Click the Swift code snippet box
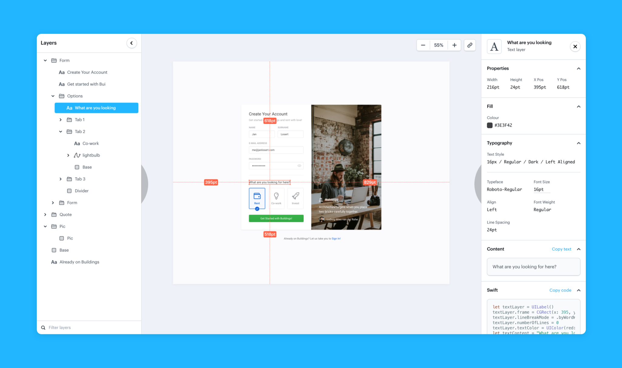The image size is (622, 368). (533, 317)
